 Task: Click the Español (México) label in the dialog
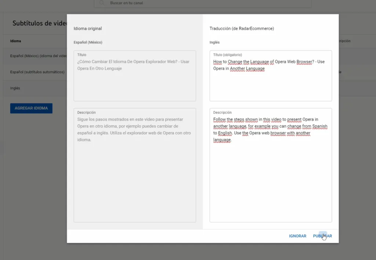tap(88, 42)
